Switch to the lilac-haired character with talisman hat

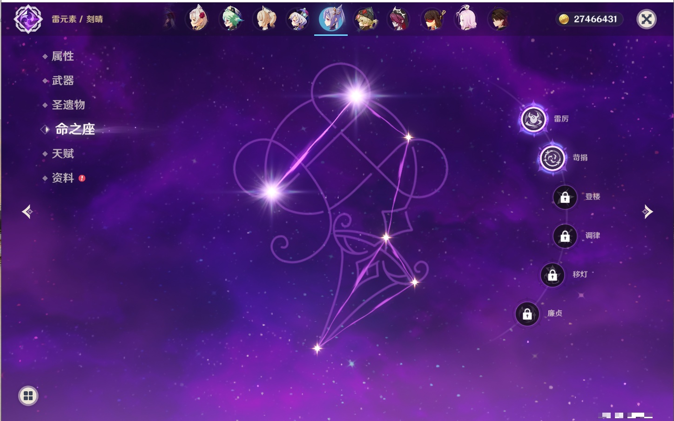click(x=298, y=19)
